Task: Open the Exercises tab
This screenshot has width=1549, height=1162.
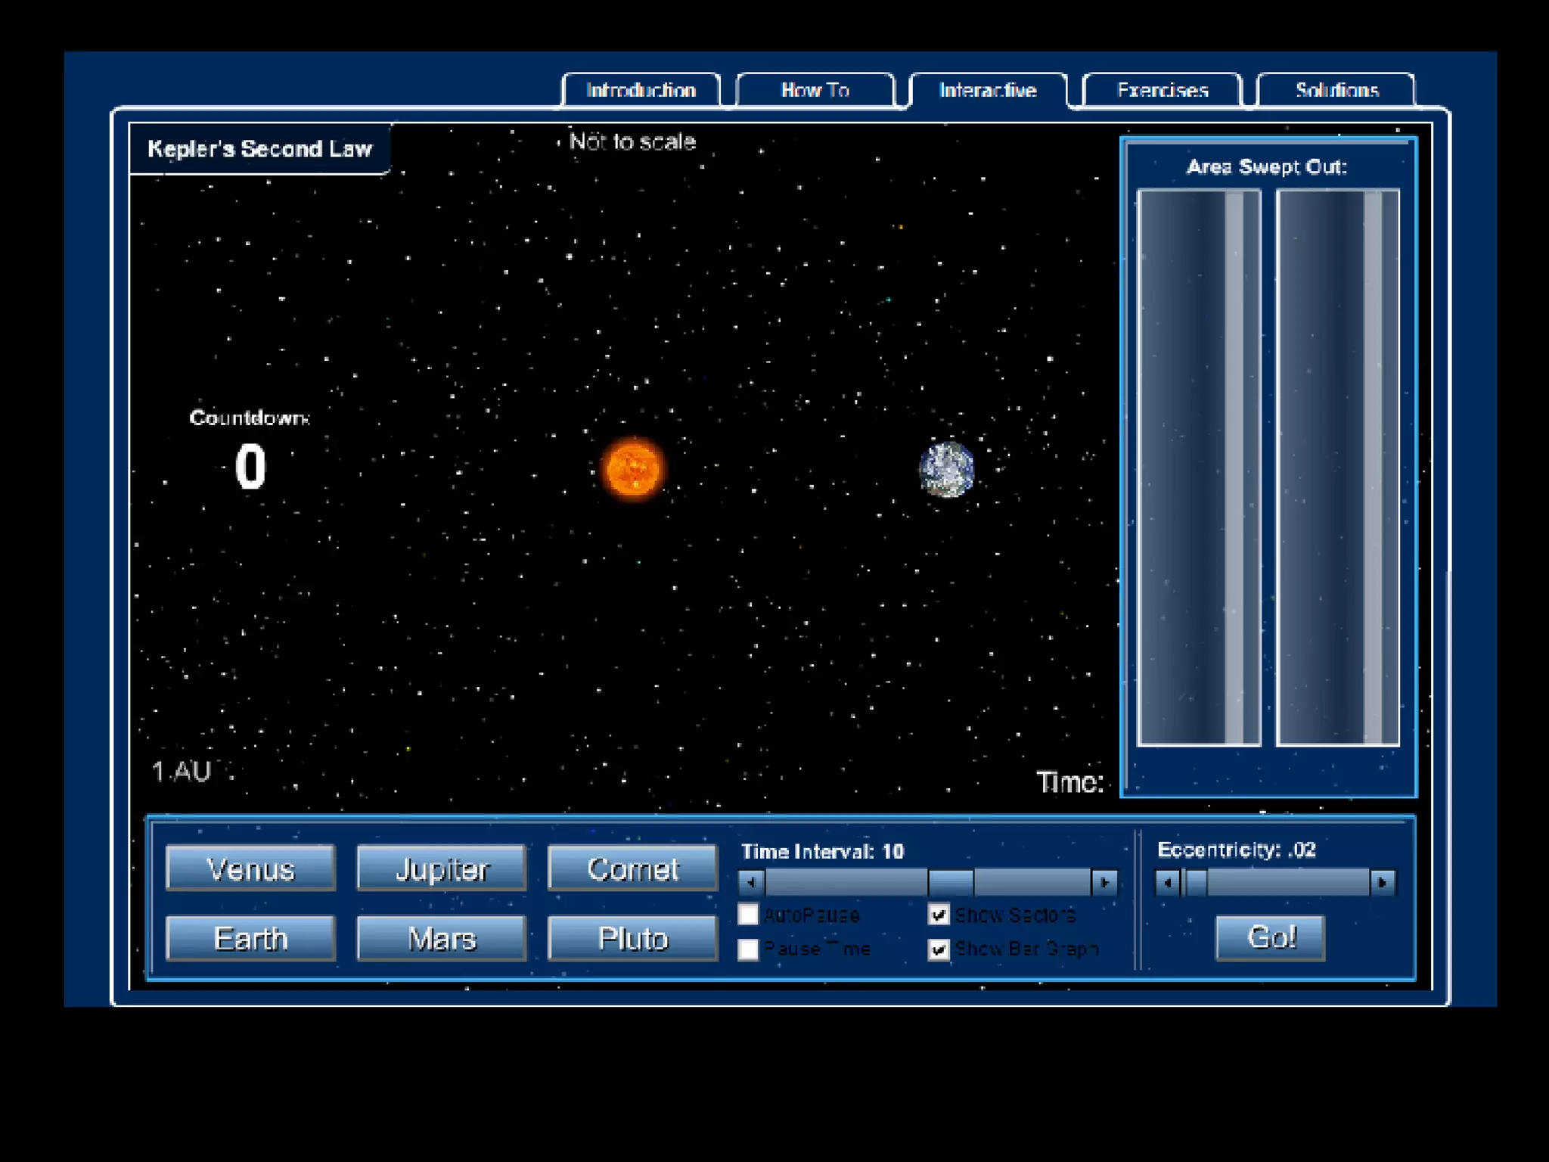Action: [x=1163, y=91]
